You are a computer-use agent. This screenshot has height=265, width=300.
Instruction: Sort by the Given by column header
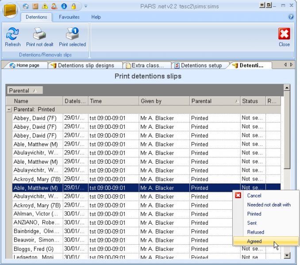[x=164, y=101]
